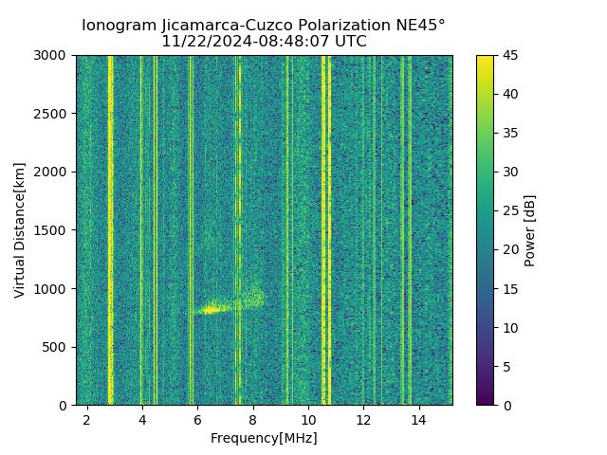Select the 500 km y-axis tick label
The image size is (607, 455).
(x=54, y=348)
